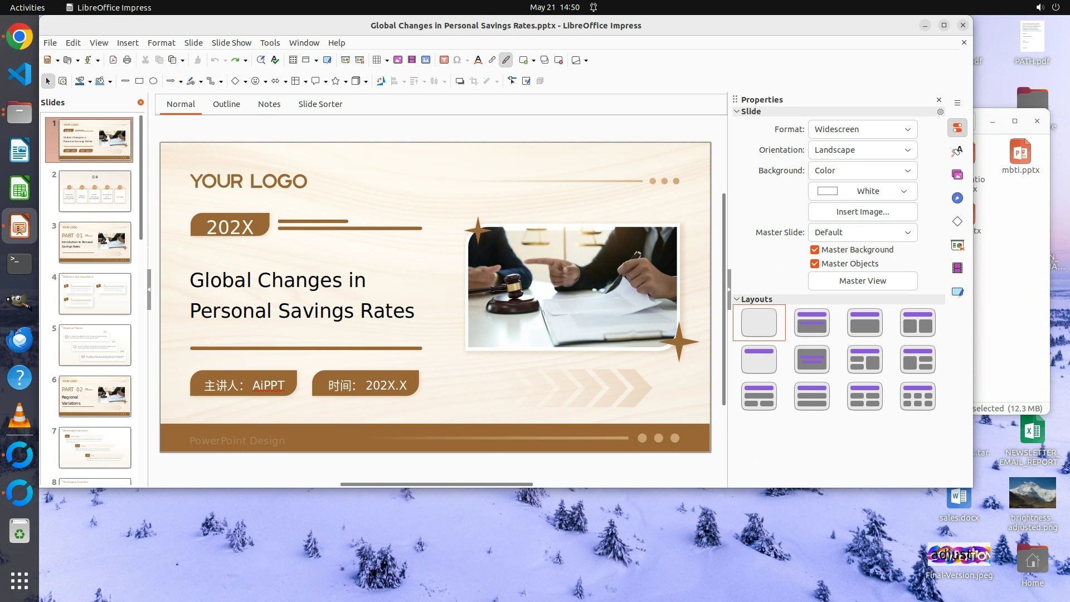Open the White background color picker
1070x602 pixels.
tap(862, 191)
